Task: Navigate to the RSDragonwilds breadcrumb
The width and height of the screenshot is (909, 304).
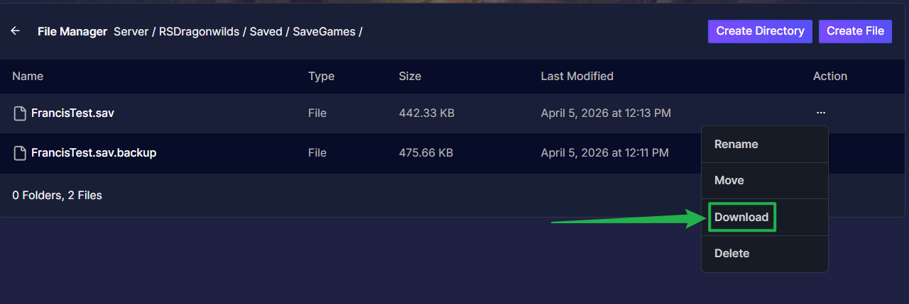Action: pyautogui.click(x=200, y=32)
